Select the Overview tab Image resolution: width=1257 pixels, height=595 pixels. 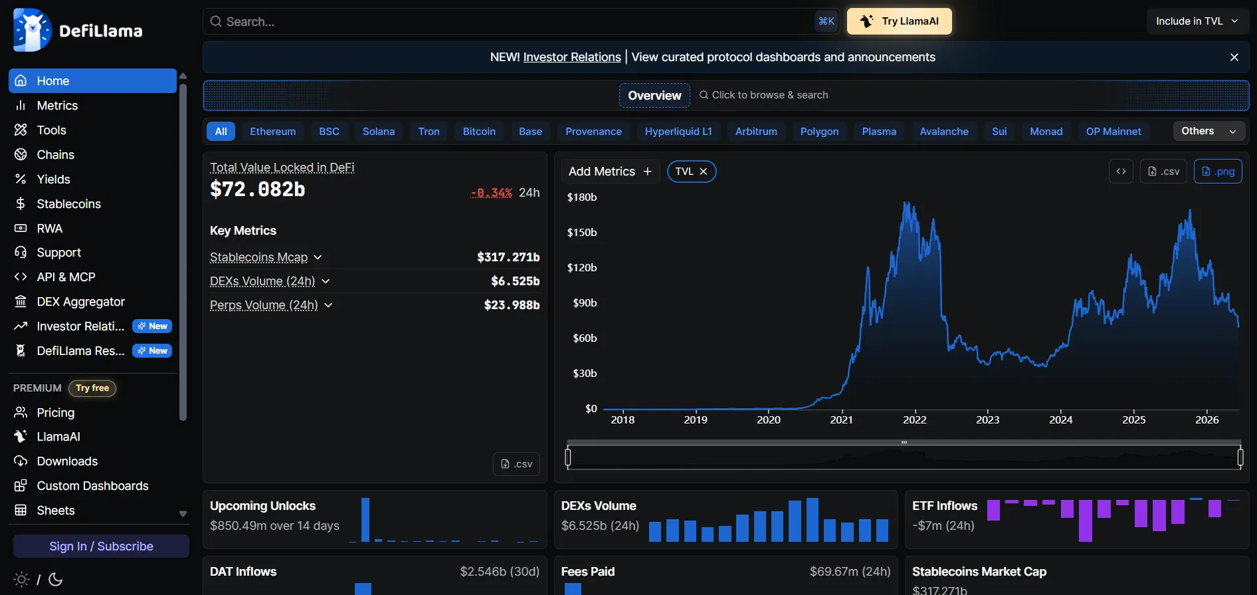(654, 95)
